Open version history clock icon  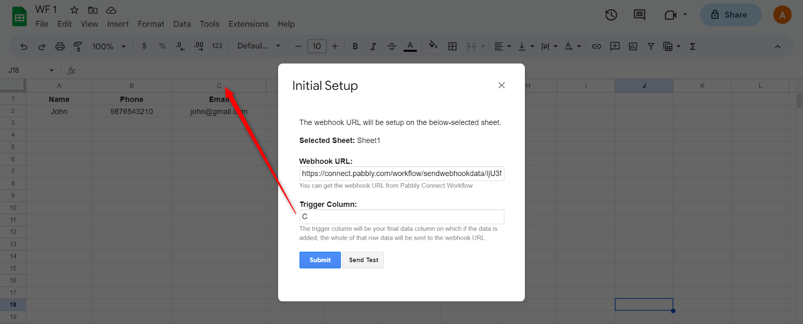611,15
